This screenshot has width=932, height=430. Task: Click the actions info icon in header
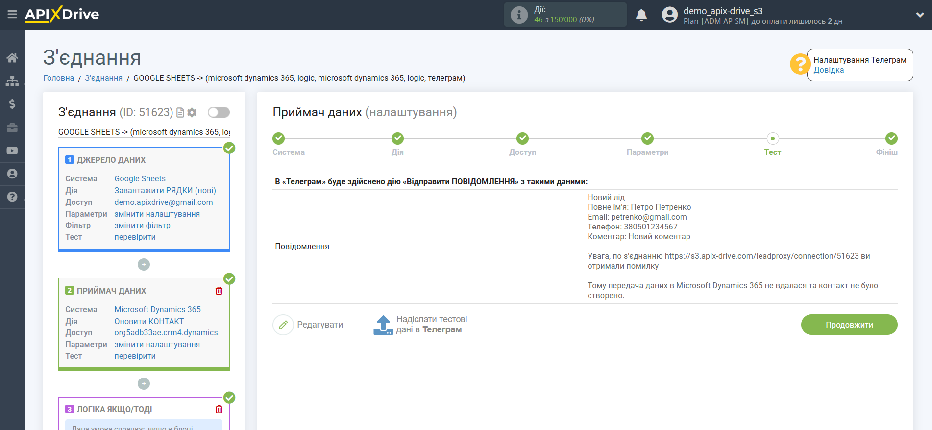coord(519,15)
